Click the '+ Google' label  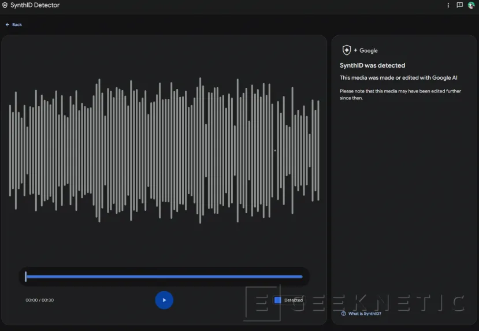pos(366,50)
